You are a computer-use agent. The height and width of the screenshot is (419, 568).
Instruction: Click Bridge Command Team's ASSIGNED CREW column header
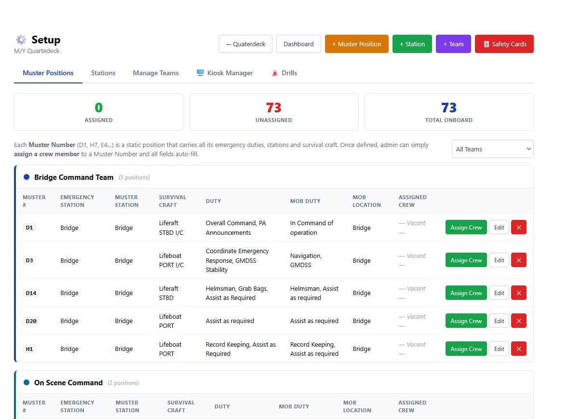point(413,201)
